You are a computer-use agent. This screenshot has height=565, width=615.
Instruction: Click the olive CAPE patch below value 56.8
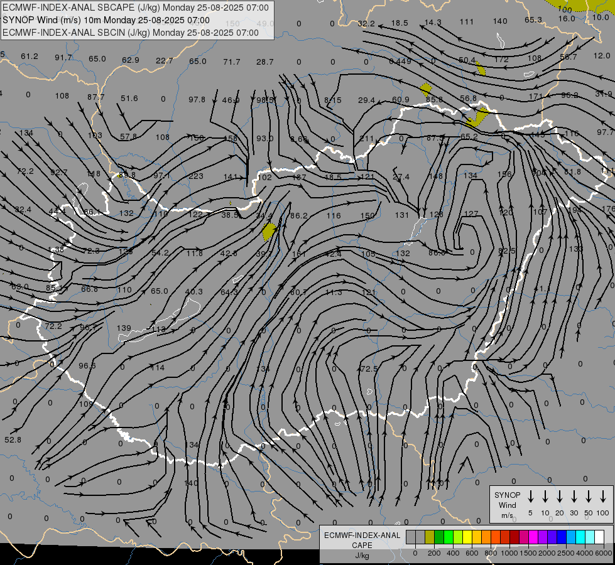coord(477,117)
